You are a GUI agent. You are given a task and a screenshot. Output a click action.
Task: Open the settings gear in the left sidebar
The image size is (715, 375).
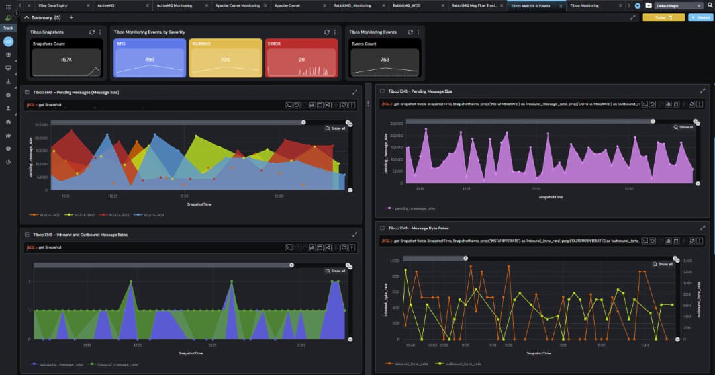point(8,95)
